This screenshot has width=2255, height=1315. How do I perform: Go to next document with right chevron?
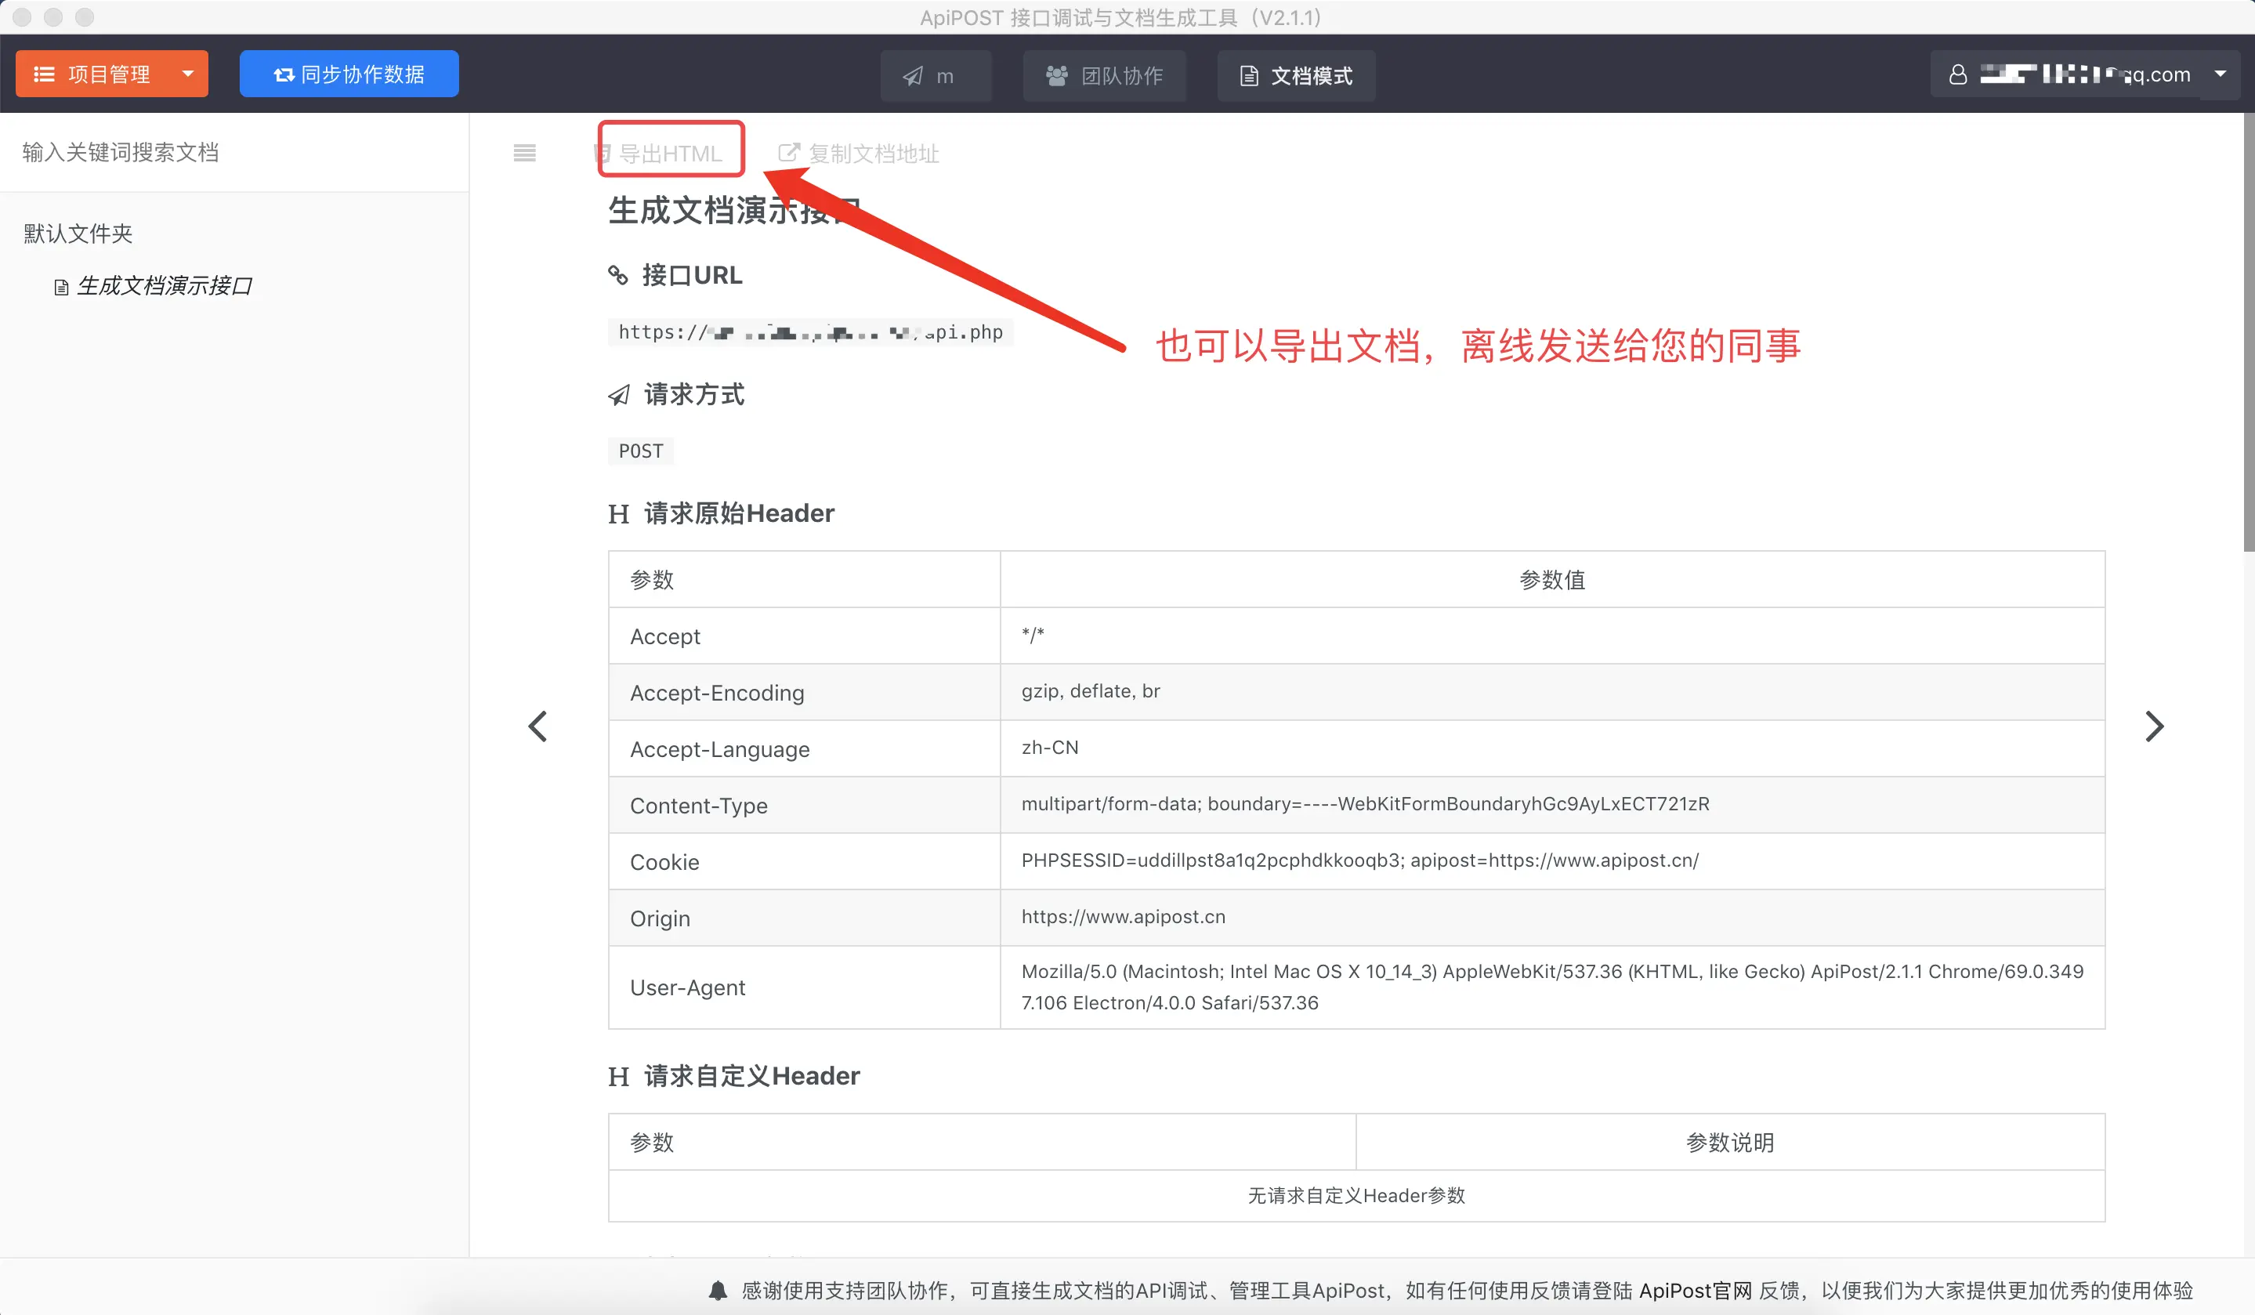tap(2154, 726)
